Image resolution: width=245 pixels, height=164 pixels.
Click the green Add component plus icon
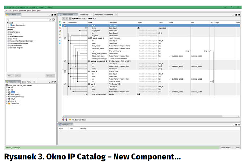click(60, 22)
